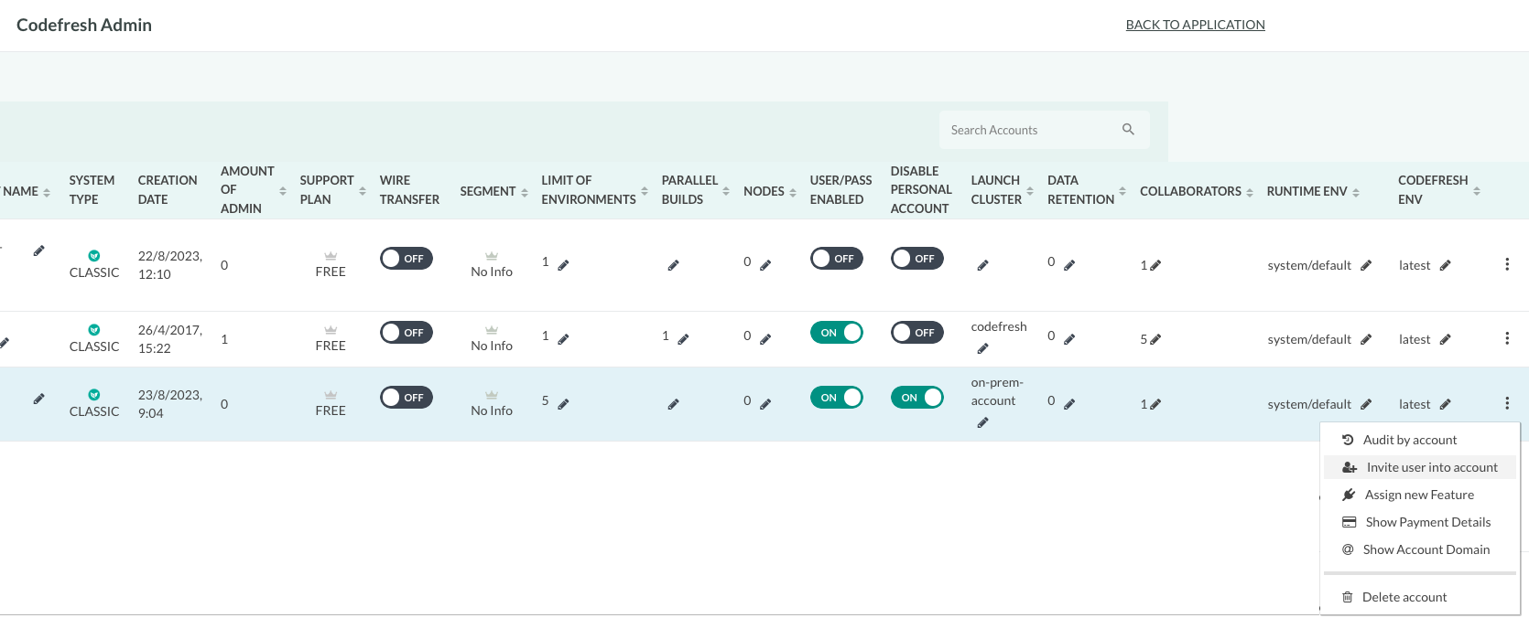
Task: Edit limit of environments pencil next to 5
Action: (x=563, y=403)
